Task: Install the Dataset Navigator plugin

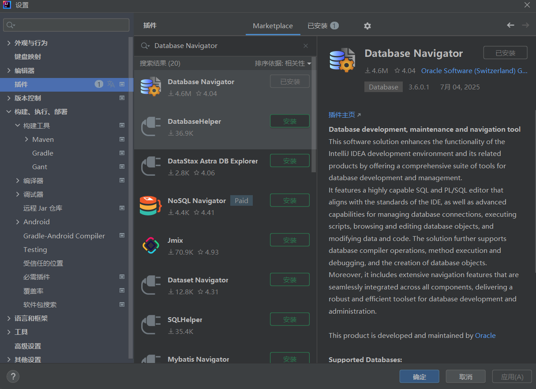Action: pos(290,280)
